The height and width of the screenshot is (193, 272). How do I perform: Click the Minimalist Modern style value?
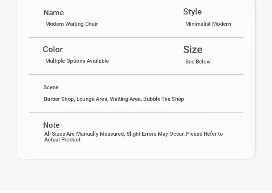tap(208, 24)
